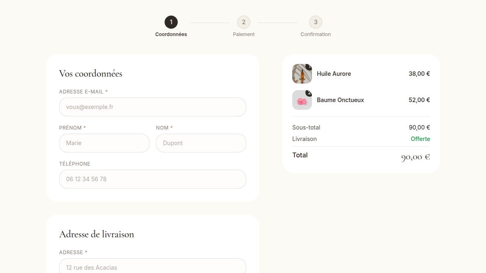The width and height of the screenshot is (486, 273).
Task: Click the Adresse field for delivery
Action: pos(153,266)
